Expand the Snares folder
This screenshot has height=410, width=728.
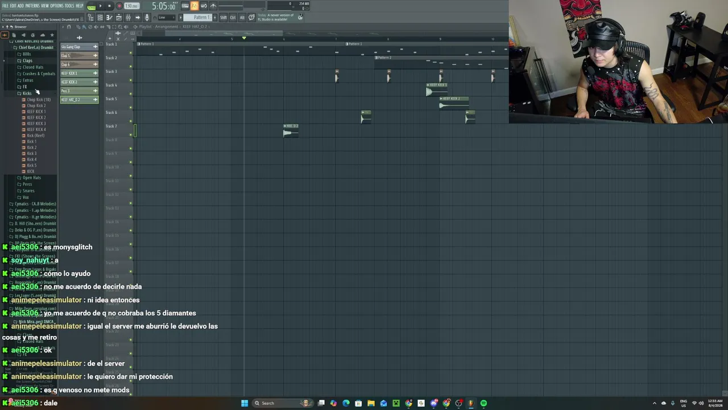point(28,191)
